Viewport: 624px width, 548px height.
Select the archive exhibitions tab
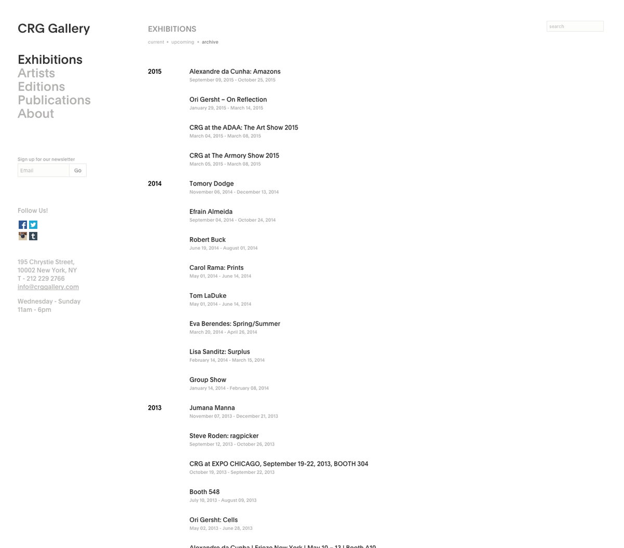tap(210, 42)
